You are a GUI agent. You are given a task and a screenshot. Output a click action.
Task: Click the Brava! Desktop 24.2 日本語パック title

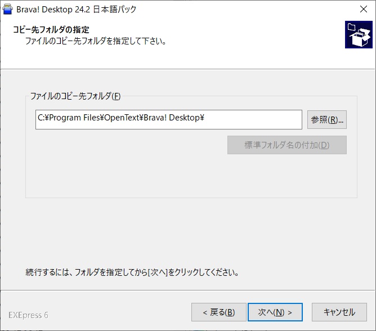coord(76,10)
